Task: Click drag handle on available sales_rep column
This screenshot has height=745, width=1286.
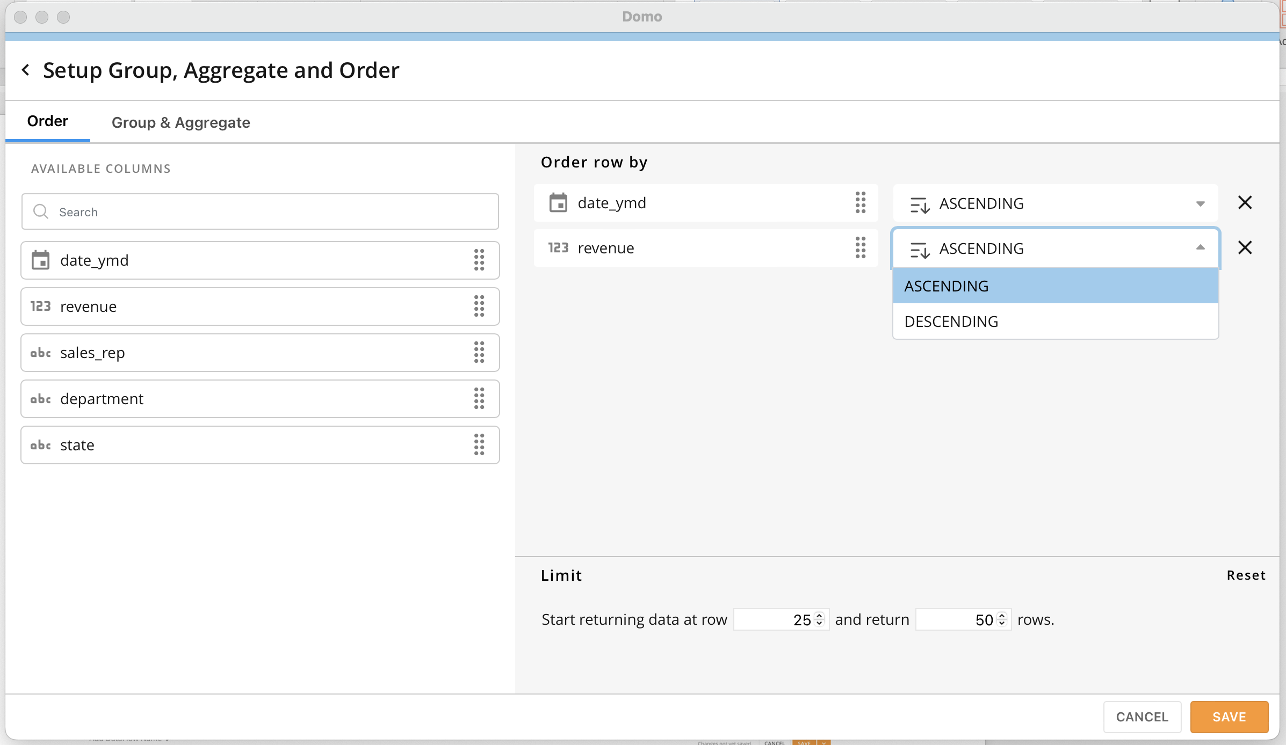Action: click(x=479, y=353)
